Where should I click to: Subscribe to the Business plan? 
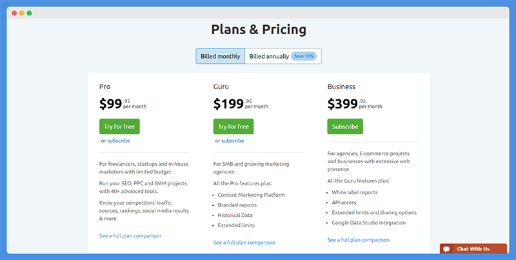pos(345,126)
